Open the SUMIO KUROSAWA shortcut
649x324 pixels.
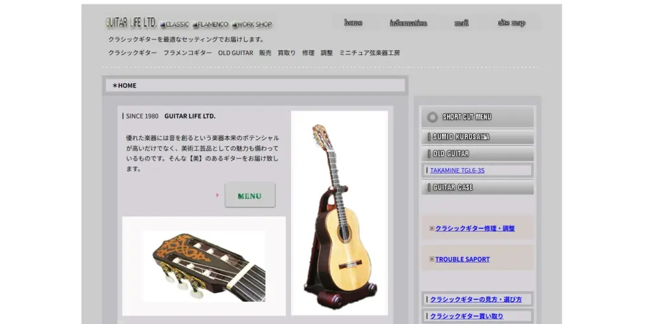coord(478,137)
